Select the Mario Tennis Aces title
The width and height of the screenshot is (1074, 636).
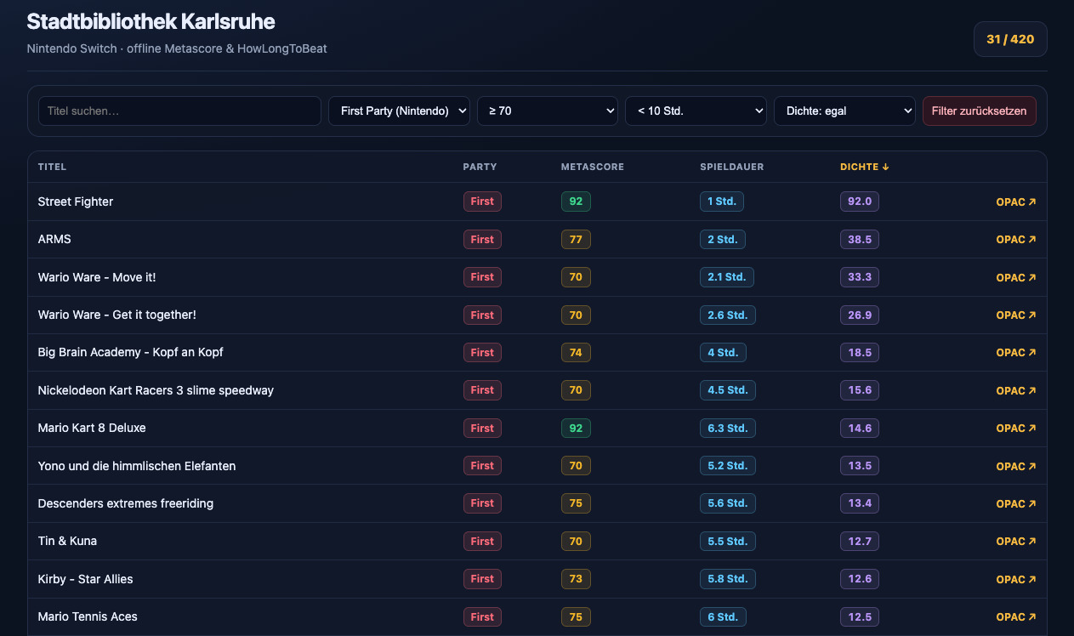tap(88, 616)
